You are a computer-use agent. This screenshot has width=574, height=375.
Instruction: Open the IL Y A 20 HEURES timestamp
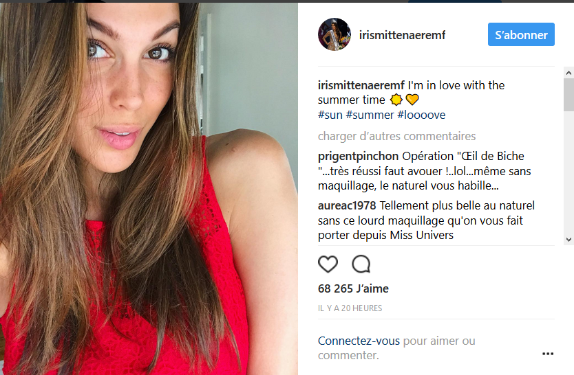pyautogui.click(x=350, y=308)
